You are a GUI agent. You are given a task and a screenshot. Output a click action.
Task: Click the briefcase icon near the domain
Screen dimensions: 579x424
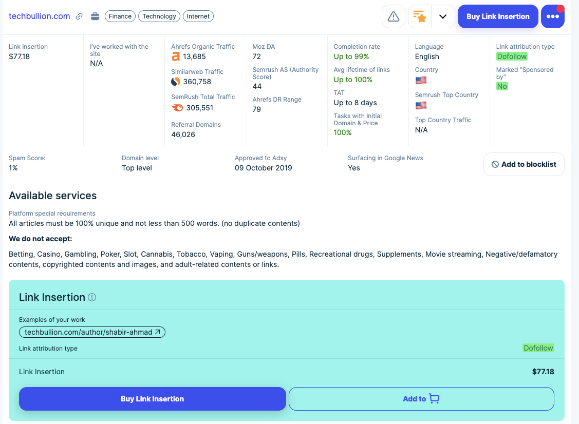click(95, 16)
